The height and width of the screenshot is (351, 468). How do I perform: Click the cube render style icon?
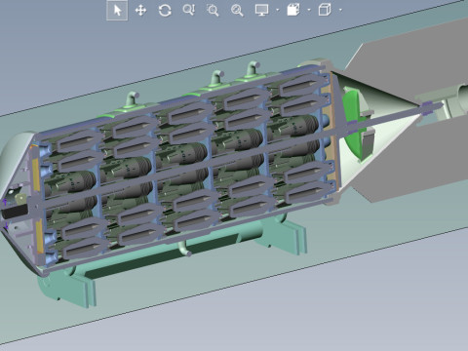325,10
